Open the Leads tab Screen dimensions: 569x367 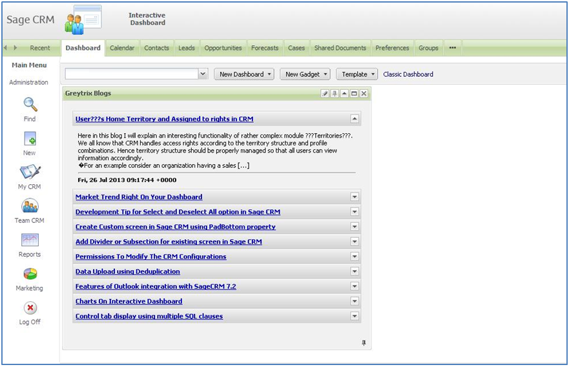(187, 48)
